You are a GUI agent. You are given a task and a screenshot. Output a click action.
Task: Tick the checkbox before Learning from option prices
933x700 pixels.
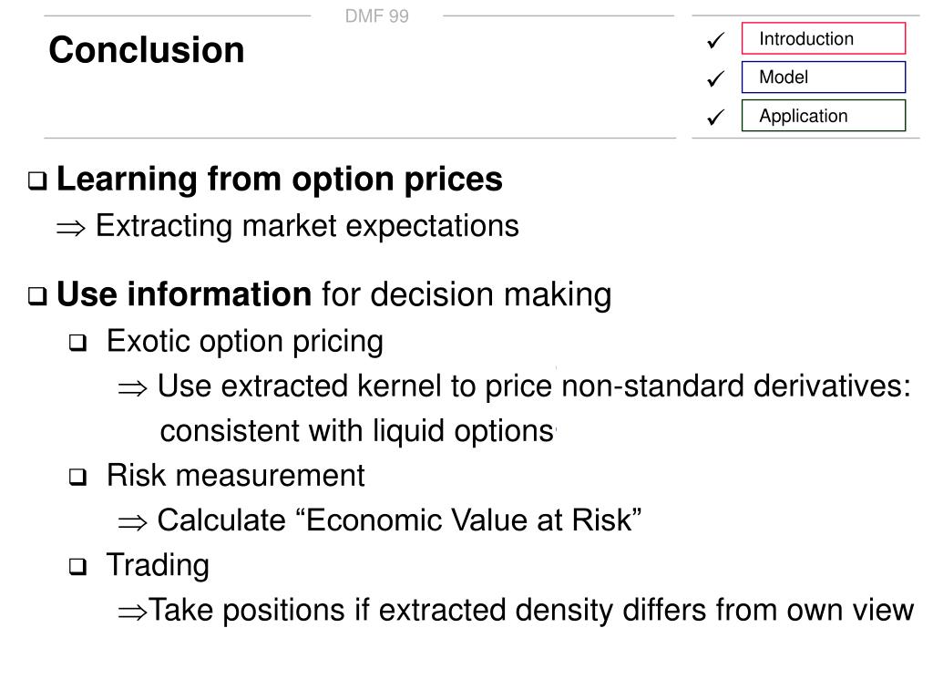coord(37,181)
